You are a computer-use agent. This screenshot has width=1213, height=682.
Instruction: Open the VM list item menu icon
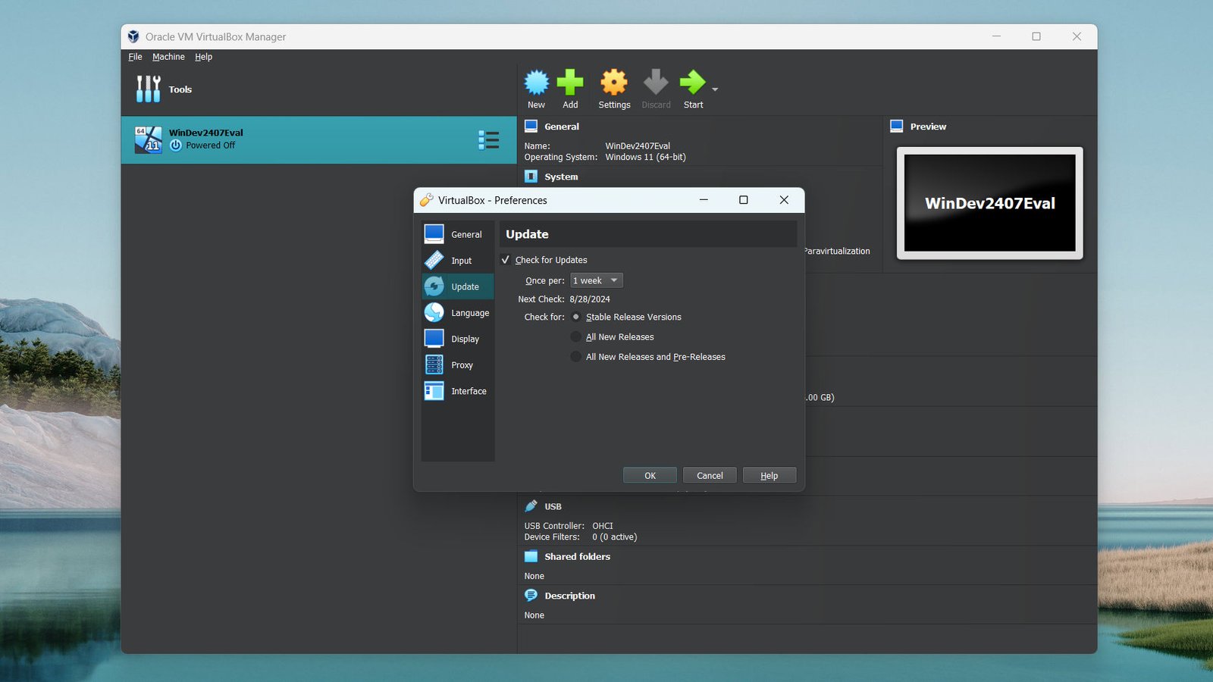(490, 139)
